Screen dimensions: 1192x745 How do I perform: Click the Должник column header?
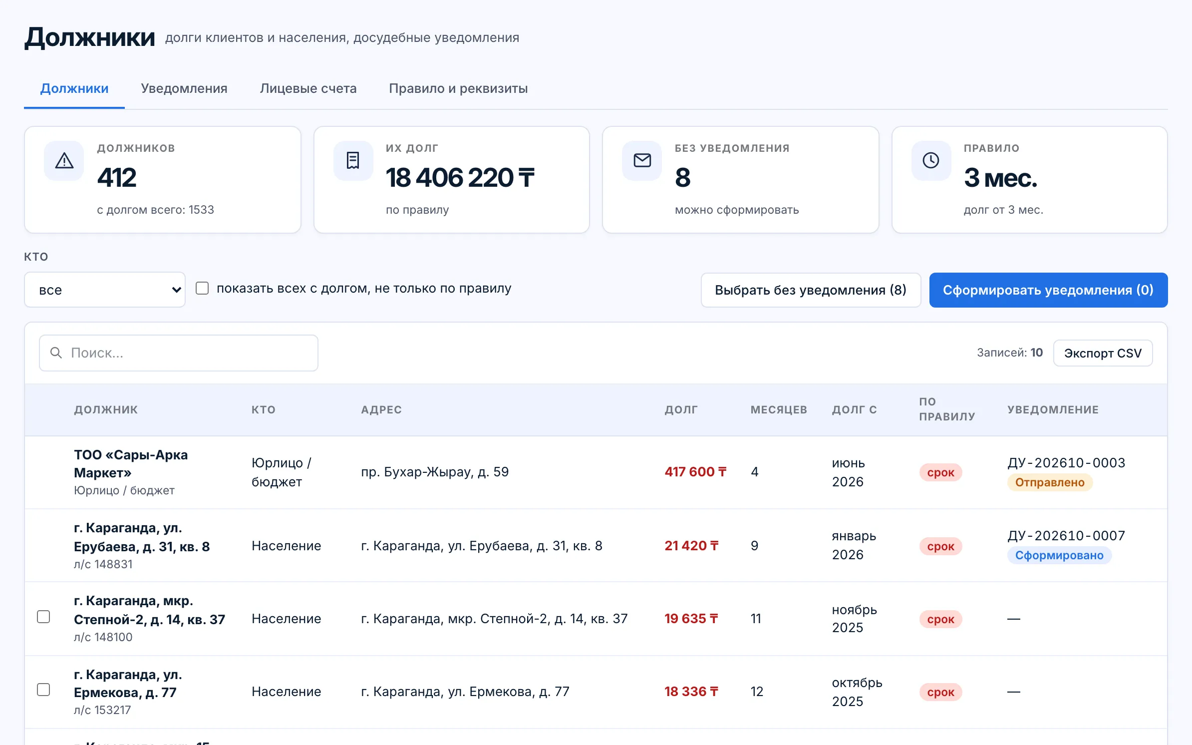point(106,409)
